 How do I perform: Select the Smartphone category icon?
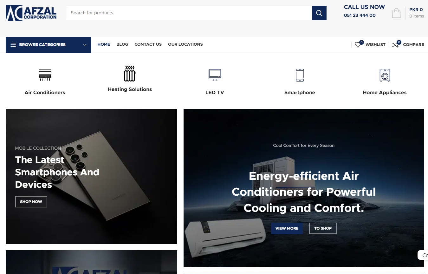(300, 75)
